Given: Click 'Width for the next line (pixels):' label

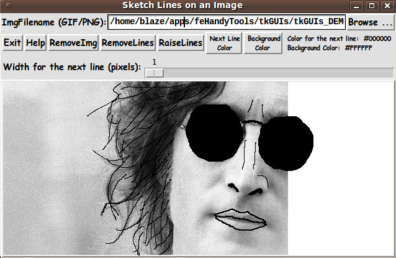Looking at the screenshot, I should (x=72, y=67).
